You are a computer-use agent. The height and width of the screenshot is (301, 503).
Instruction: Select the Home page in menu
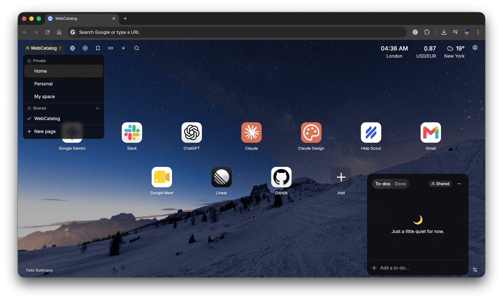coord(63,71)
